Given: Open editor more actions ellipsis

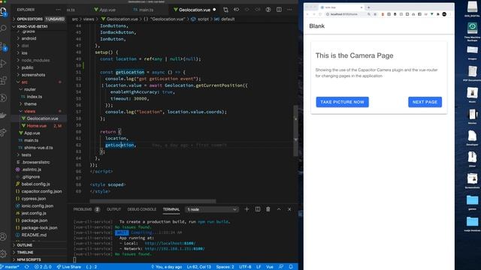Looking at the screenshot, I should pyautogui.click(x=289, y=10).
